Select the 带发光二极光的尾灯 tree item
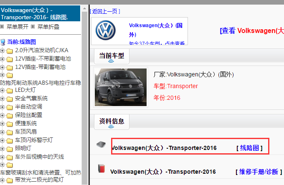The height and width of the screenshot is (185, 284). pos(39,180)
